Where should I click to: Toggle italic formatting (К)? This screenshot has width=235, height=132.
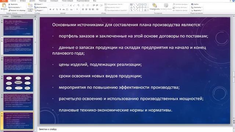tap(54, 10)
